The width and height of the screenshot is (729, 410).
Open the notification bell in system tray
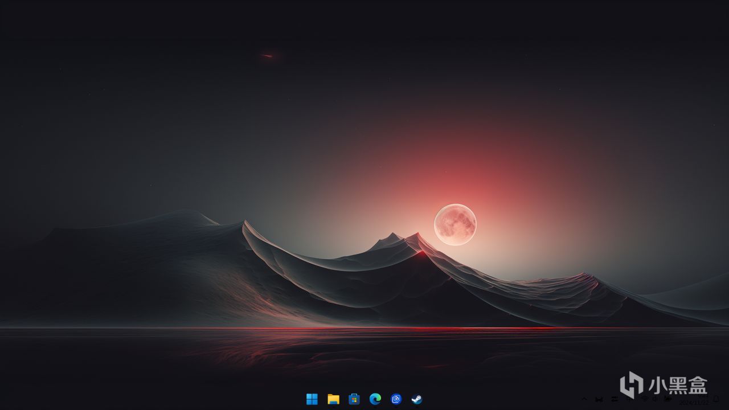[716, 399]
